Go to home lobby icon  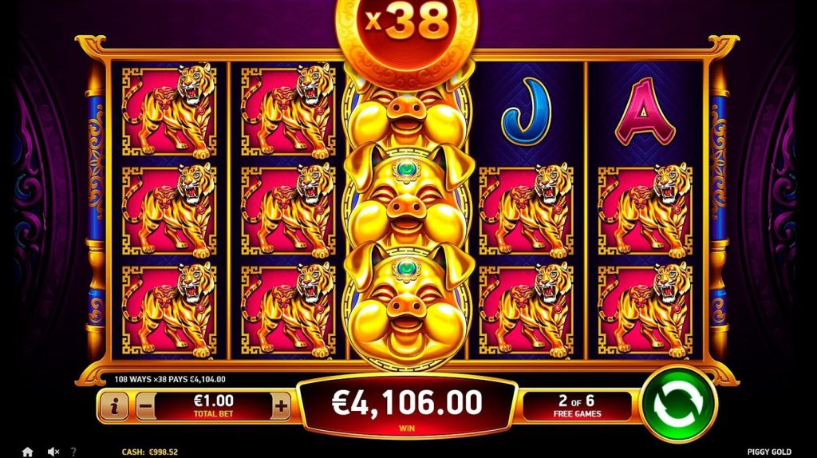28,452
